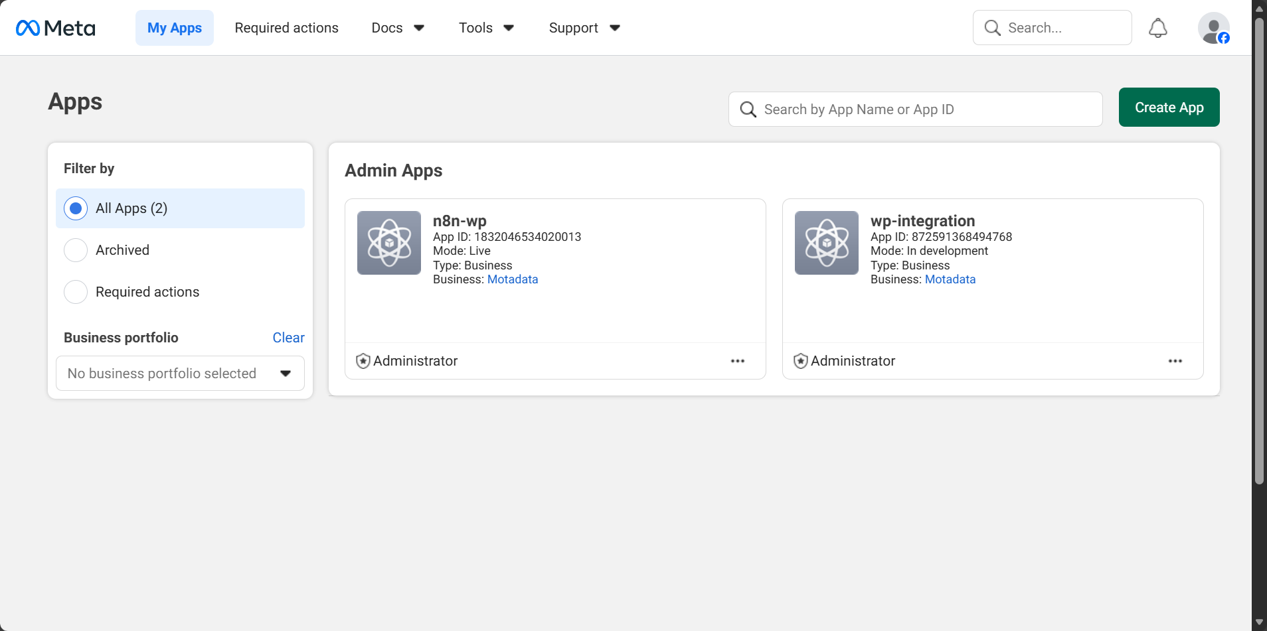Focus the Search by App Name or App ID field
1267x631 pixels.
pos(916,109)
